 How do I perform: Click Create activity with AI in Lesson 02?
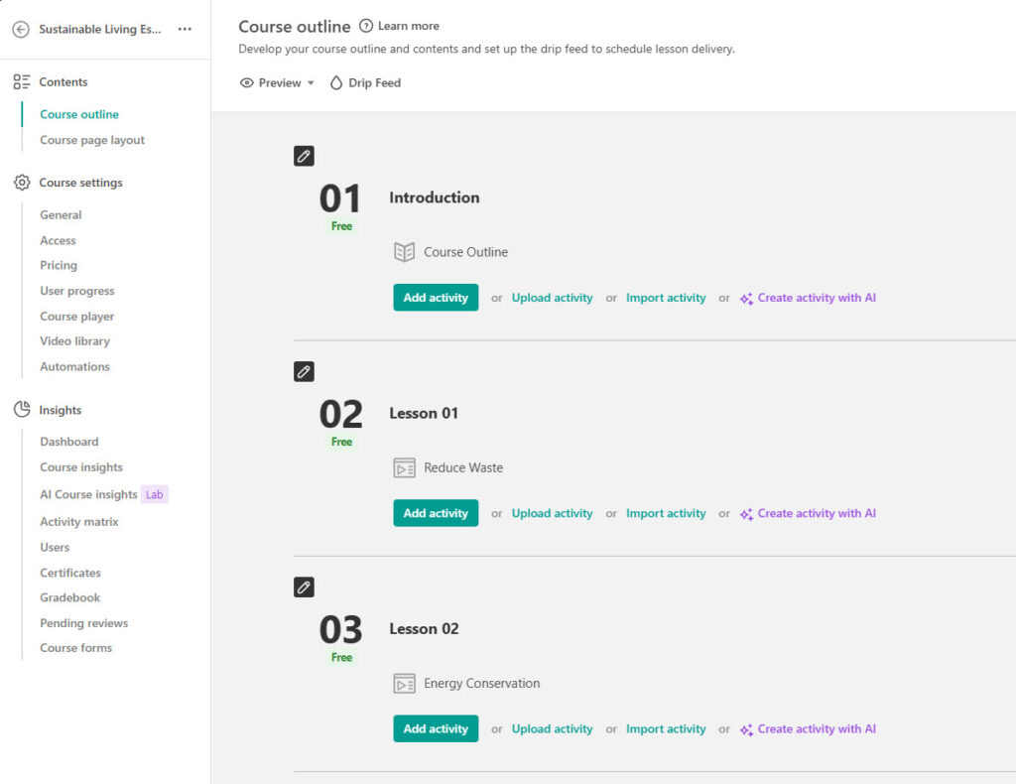[x=816, y=728]
